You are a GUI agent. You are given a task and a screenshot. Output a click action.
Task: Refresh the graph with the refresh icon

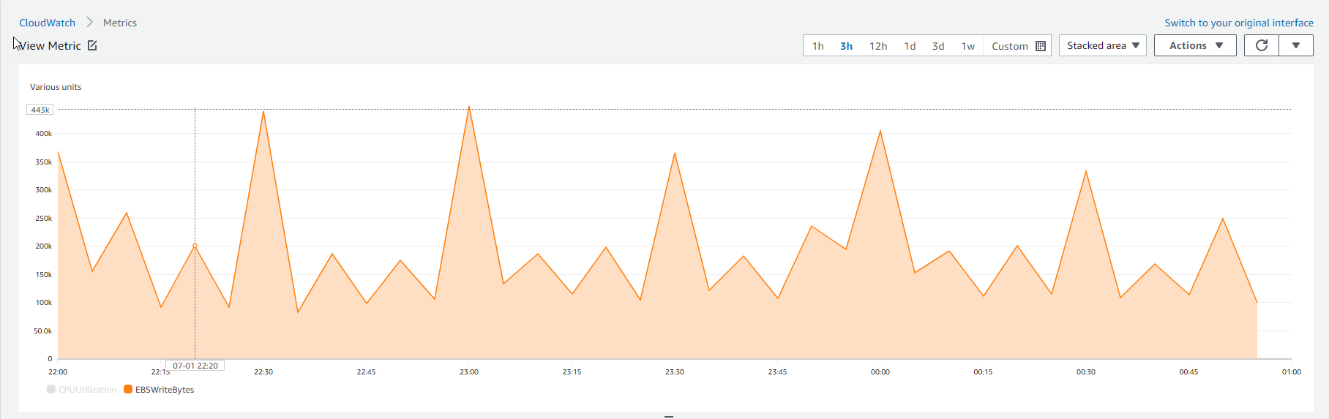[x=1262, y=45]
